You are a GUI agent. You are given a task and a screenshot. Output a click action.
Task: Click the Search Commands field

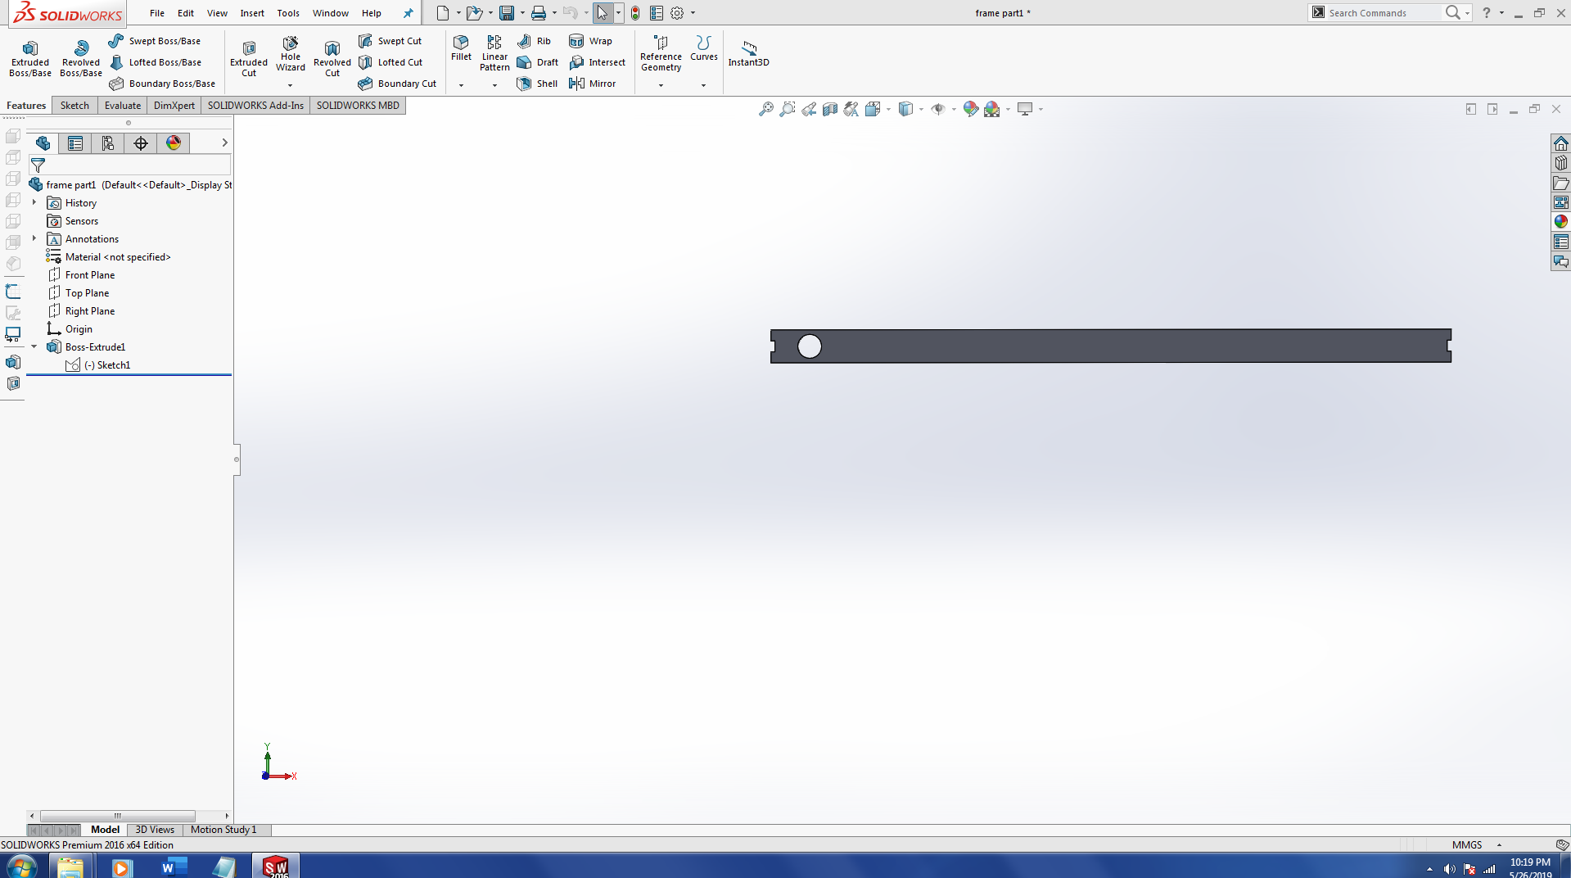pyautogui.click(x=1383, y=13)
